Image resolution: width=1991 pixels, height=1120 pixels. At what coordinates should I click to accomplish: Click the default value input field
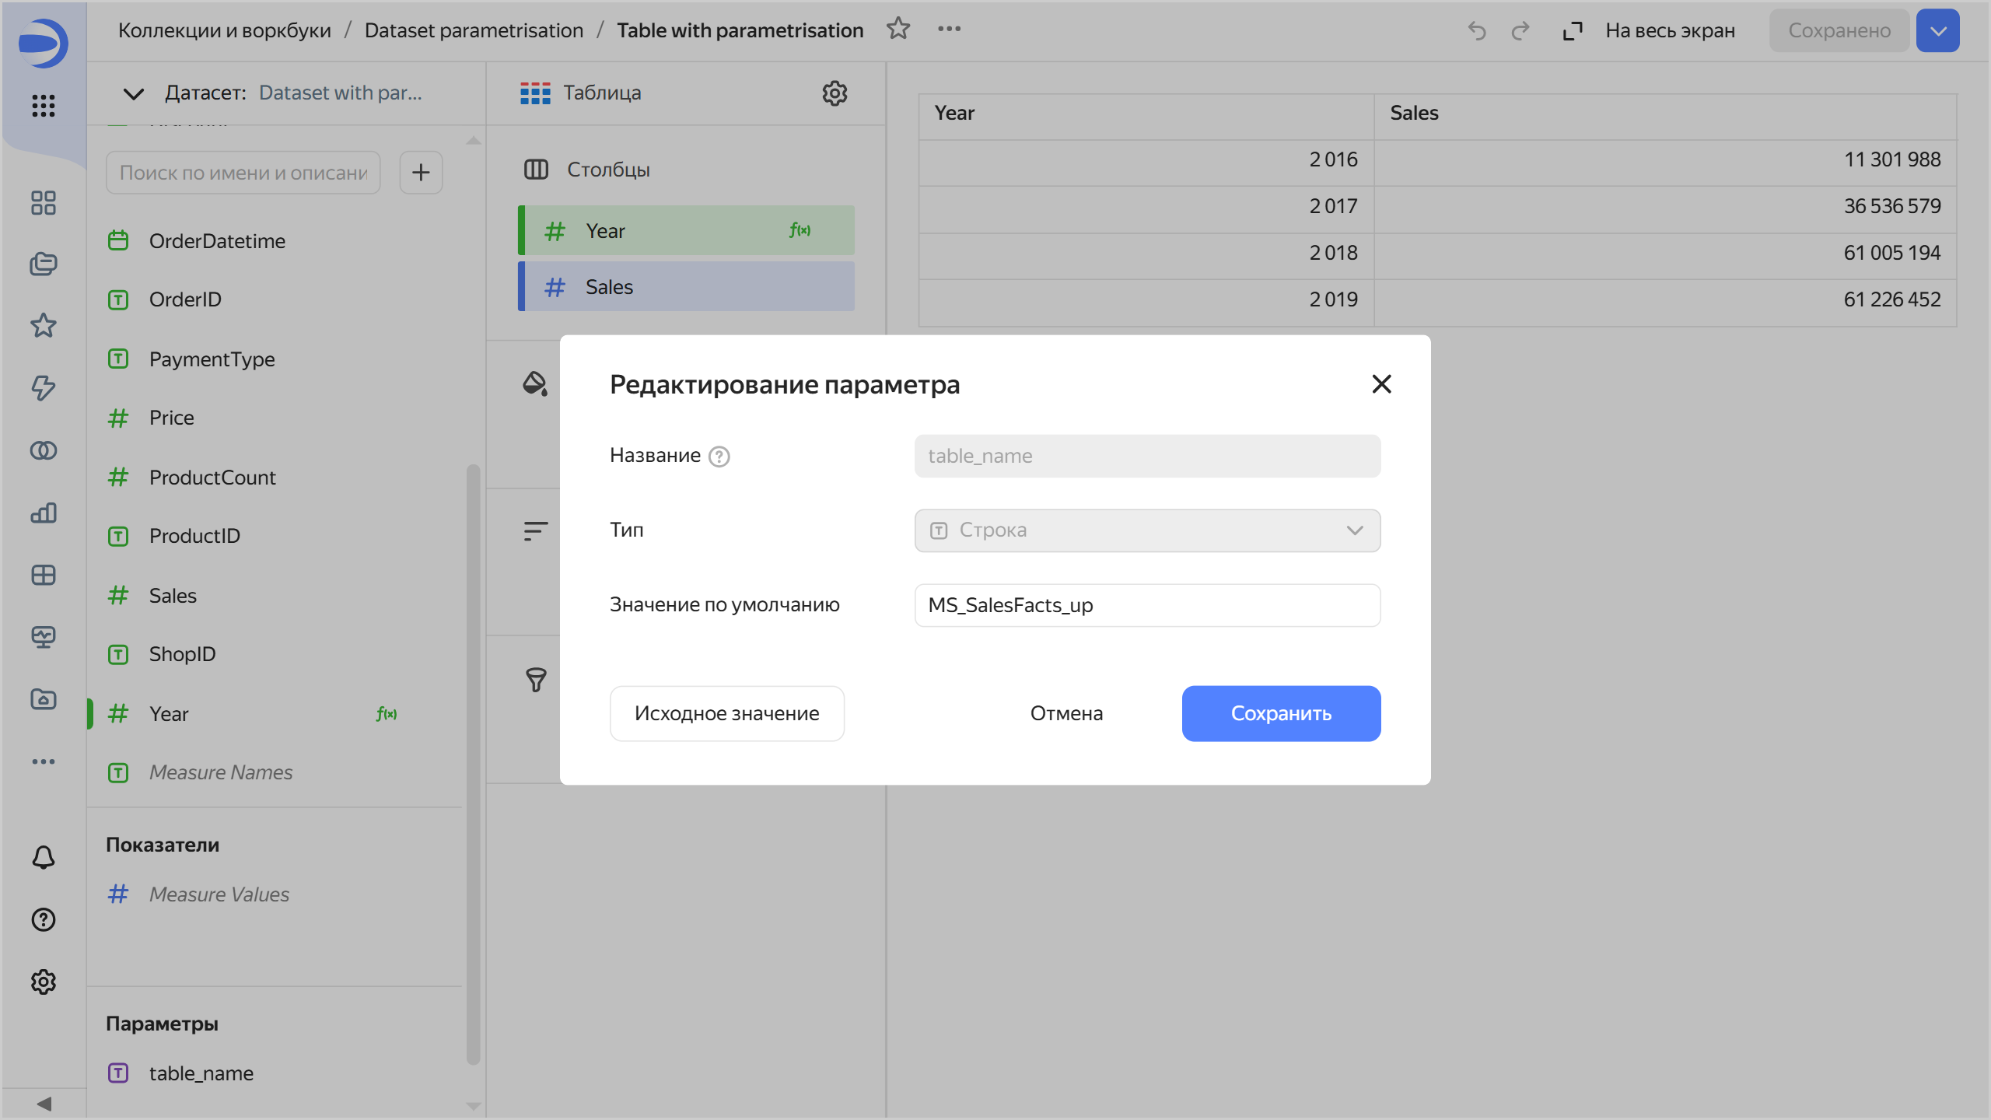tap(1147, 605)
